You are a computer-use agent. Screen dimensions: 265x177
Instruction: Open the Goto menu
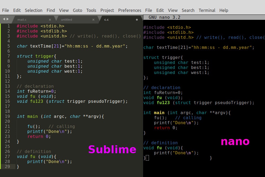(78, 11)
